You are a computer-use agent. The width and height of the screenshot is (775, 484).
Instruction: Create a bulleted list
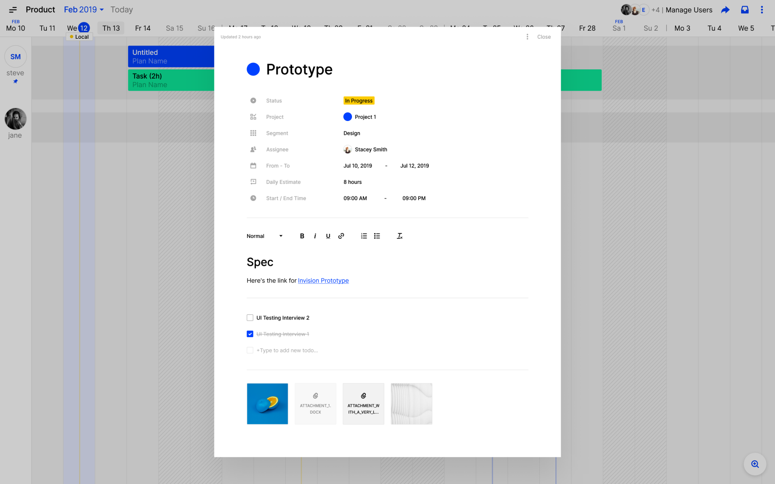(377, 236)
